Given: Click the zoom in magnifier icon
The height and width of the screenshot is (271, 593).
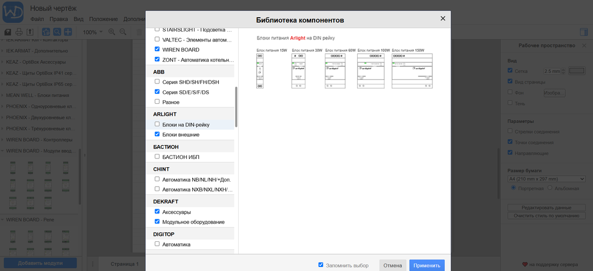Looking at the screenshot, I should (x=112, y=32).
